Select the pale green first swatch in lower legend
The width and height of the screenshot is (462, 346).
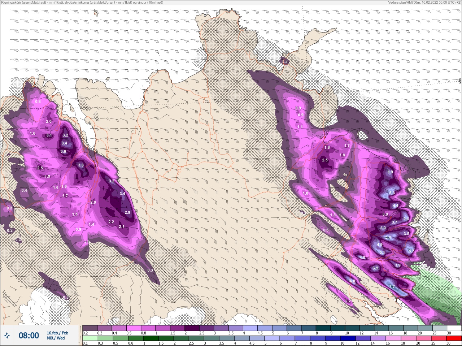click(x=90, y=338)
